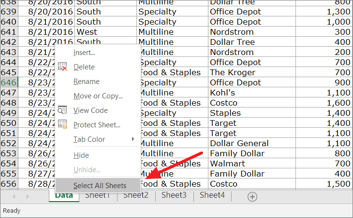
Task: Click Dollar General cell
Action: [252, 143]
